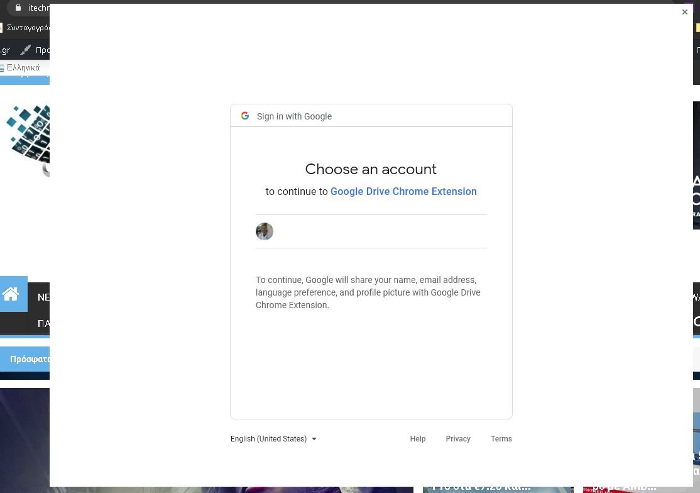Open the English (United States) language dropdown
This screenshot has width=700, height=493.
click(x=268, y=438)
